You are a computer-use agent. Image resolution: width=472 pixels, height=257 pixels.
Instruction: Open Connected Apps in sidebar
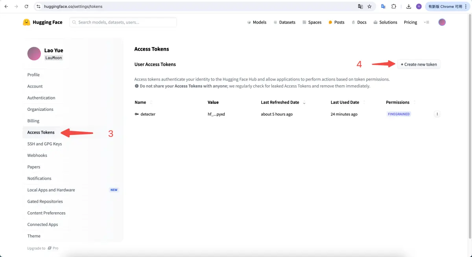pos(42,225)
